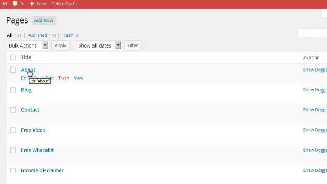Sort pages by Title column header

(x=26, y=57)
